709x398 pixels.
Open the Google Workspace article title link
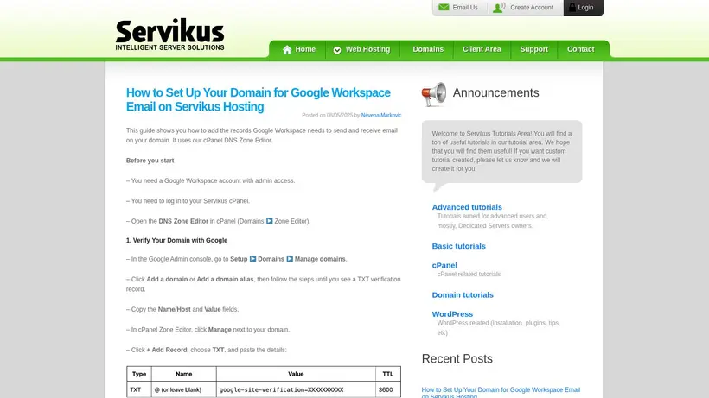259,99
